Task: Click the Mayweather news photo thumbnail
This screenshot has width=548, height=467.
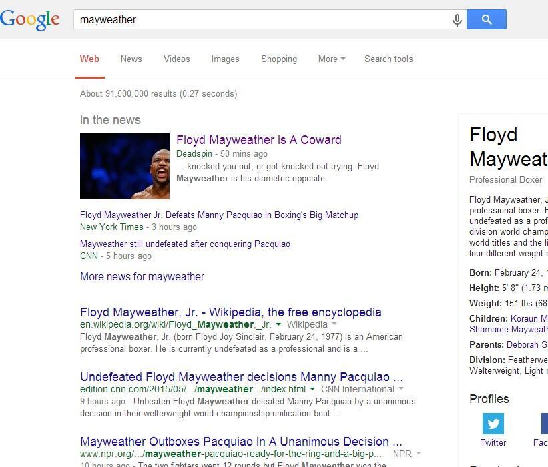Action: [125, 166]
